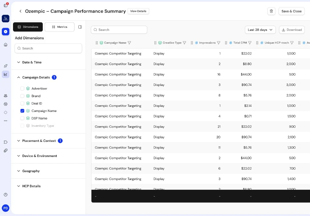
Task: Click the $8.80 Total CPM cell with 2 impressions
Action: [x=247, y=64]
